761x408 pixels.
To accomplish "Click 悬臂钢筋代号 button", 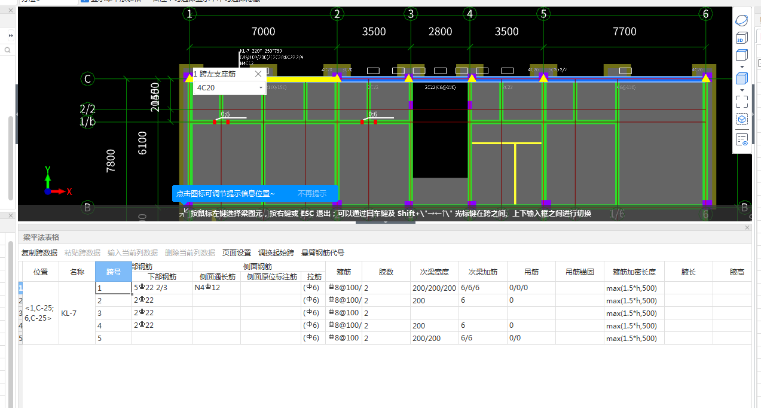I will pos(323,253).
